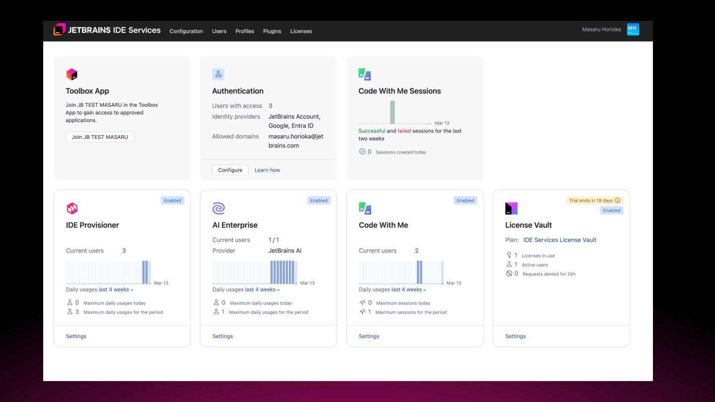Open the Users menu item
The width and height of the screenshot is (715, 402).
coord(219,31)
